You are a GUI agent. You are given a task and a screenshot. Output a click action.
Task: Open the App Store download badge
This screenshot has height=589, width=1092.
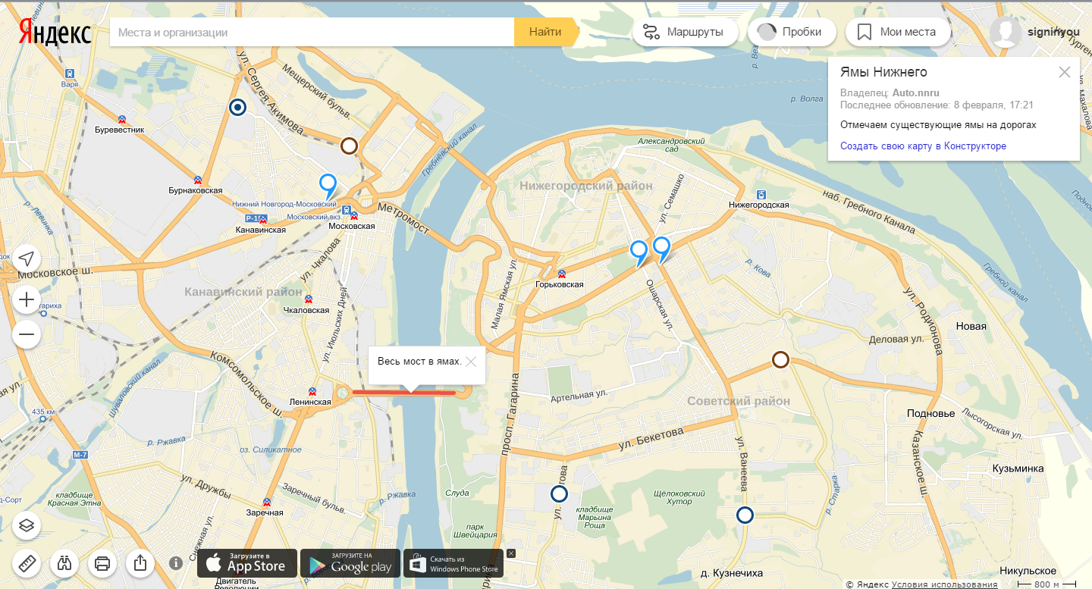click(x=247, y=563)
